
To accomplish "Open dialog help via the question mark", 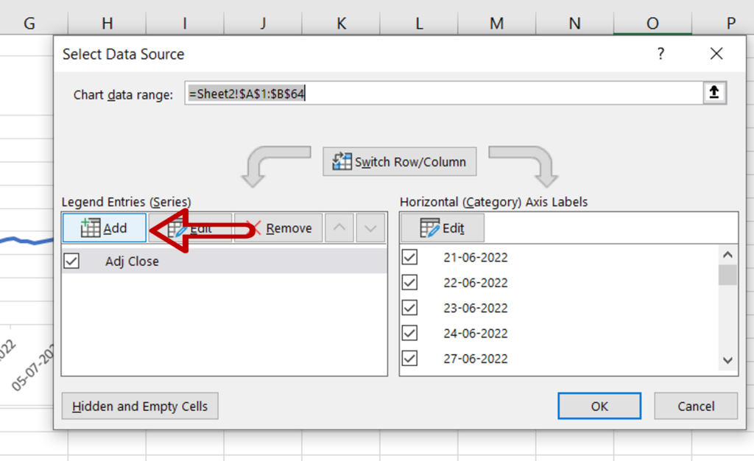I will [660, 54].
